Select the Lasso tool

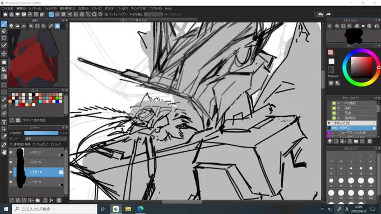tap(4, 92)
